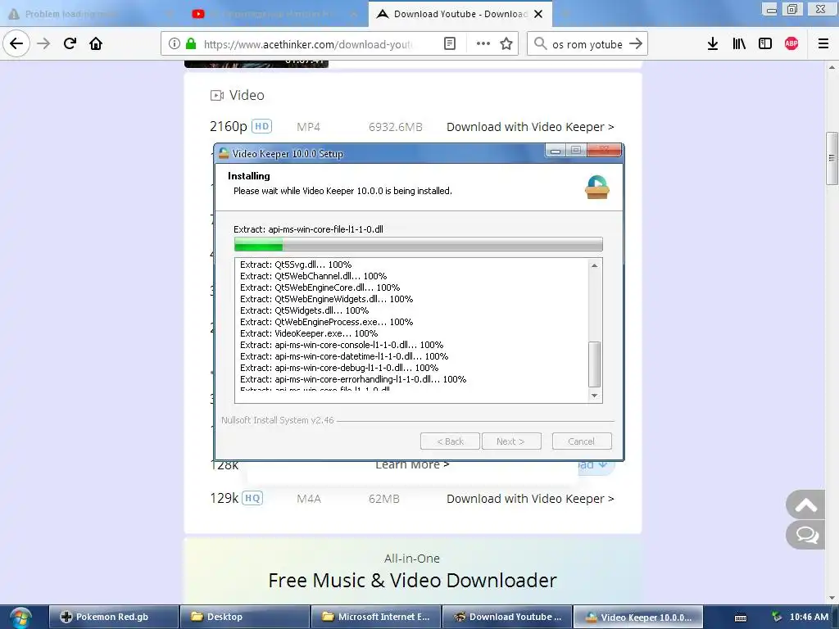The image size is (839, 629).
Task: Click the browser page scrollbar thumb
Action: click(832, 158)
